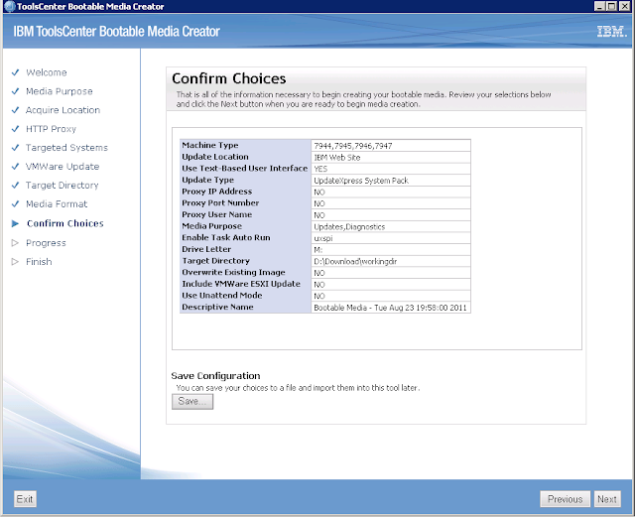Screen dimensions: 635x517
Task: Click checkmark icon beside HTTP Proxy
Action: 16,129
